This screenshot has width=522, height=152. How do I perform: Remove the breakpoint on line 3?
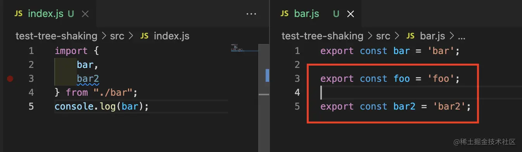click(10, 79)
